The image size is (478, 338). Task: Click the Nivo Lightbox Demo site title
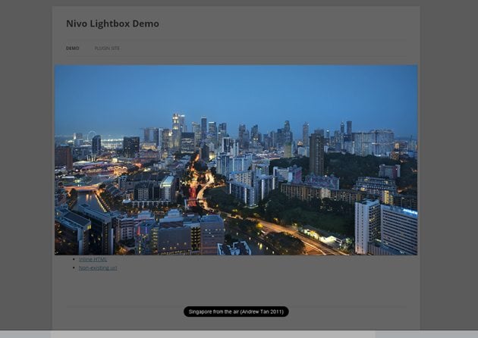coord(112,23)
